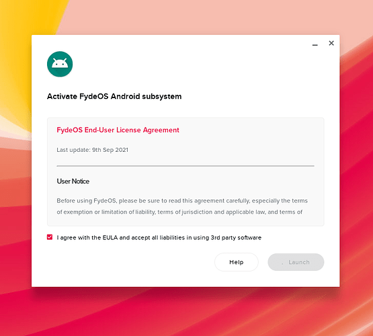
Task: Minimize the Android subsystem activation dialog
Action: point(315,45)
